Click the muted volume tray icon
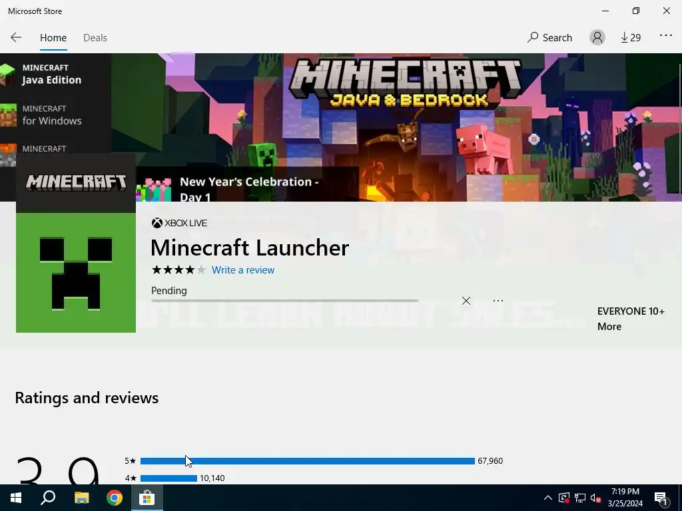The width and height of the screenshot is (682, 511). coord(595,498)
